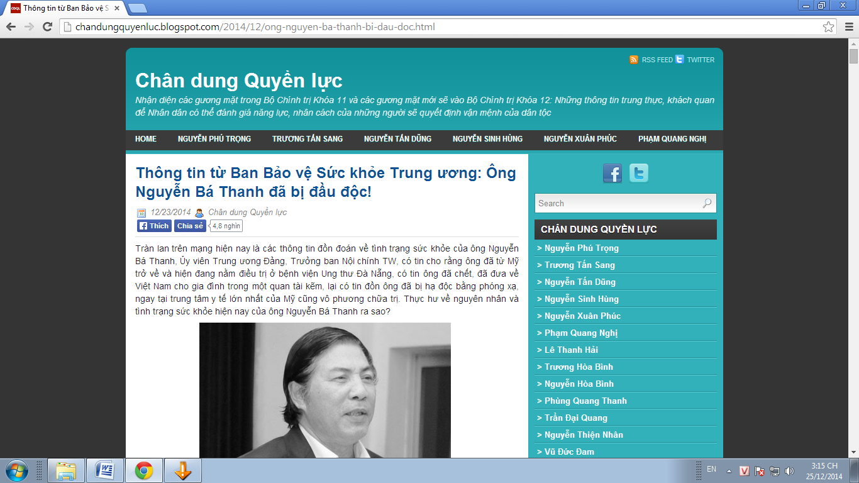This screenshot has height=483, width=859.
Task: Click the Chân dung Quyền lực blog title
Action: tap(239, 80)
